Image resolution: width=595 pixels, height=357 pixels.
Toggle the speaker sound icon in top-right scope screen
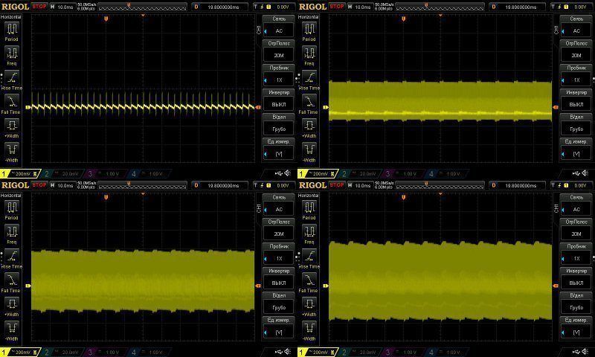(x=585, y=173)
